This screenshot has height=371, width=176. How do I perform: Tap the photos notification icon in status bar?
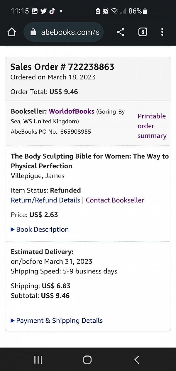[x=35, y=11]
